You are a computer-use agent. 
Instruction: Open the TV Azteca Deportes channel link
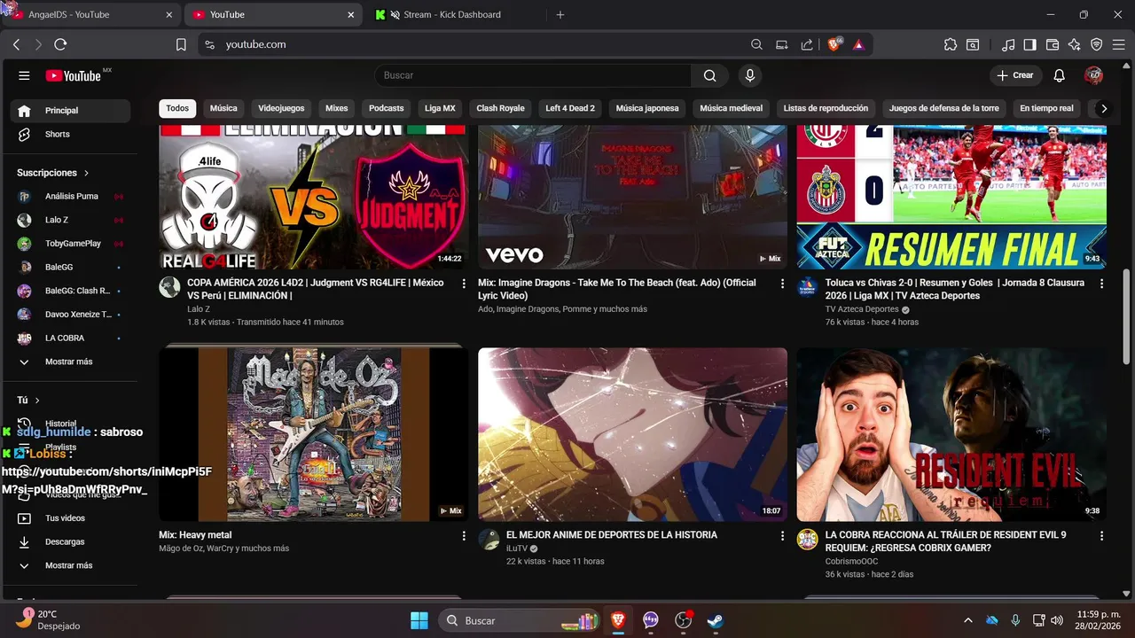(x=862, y=309)
